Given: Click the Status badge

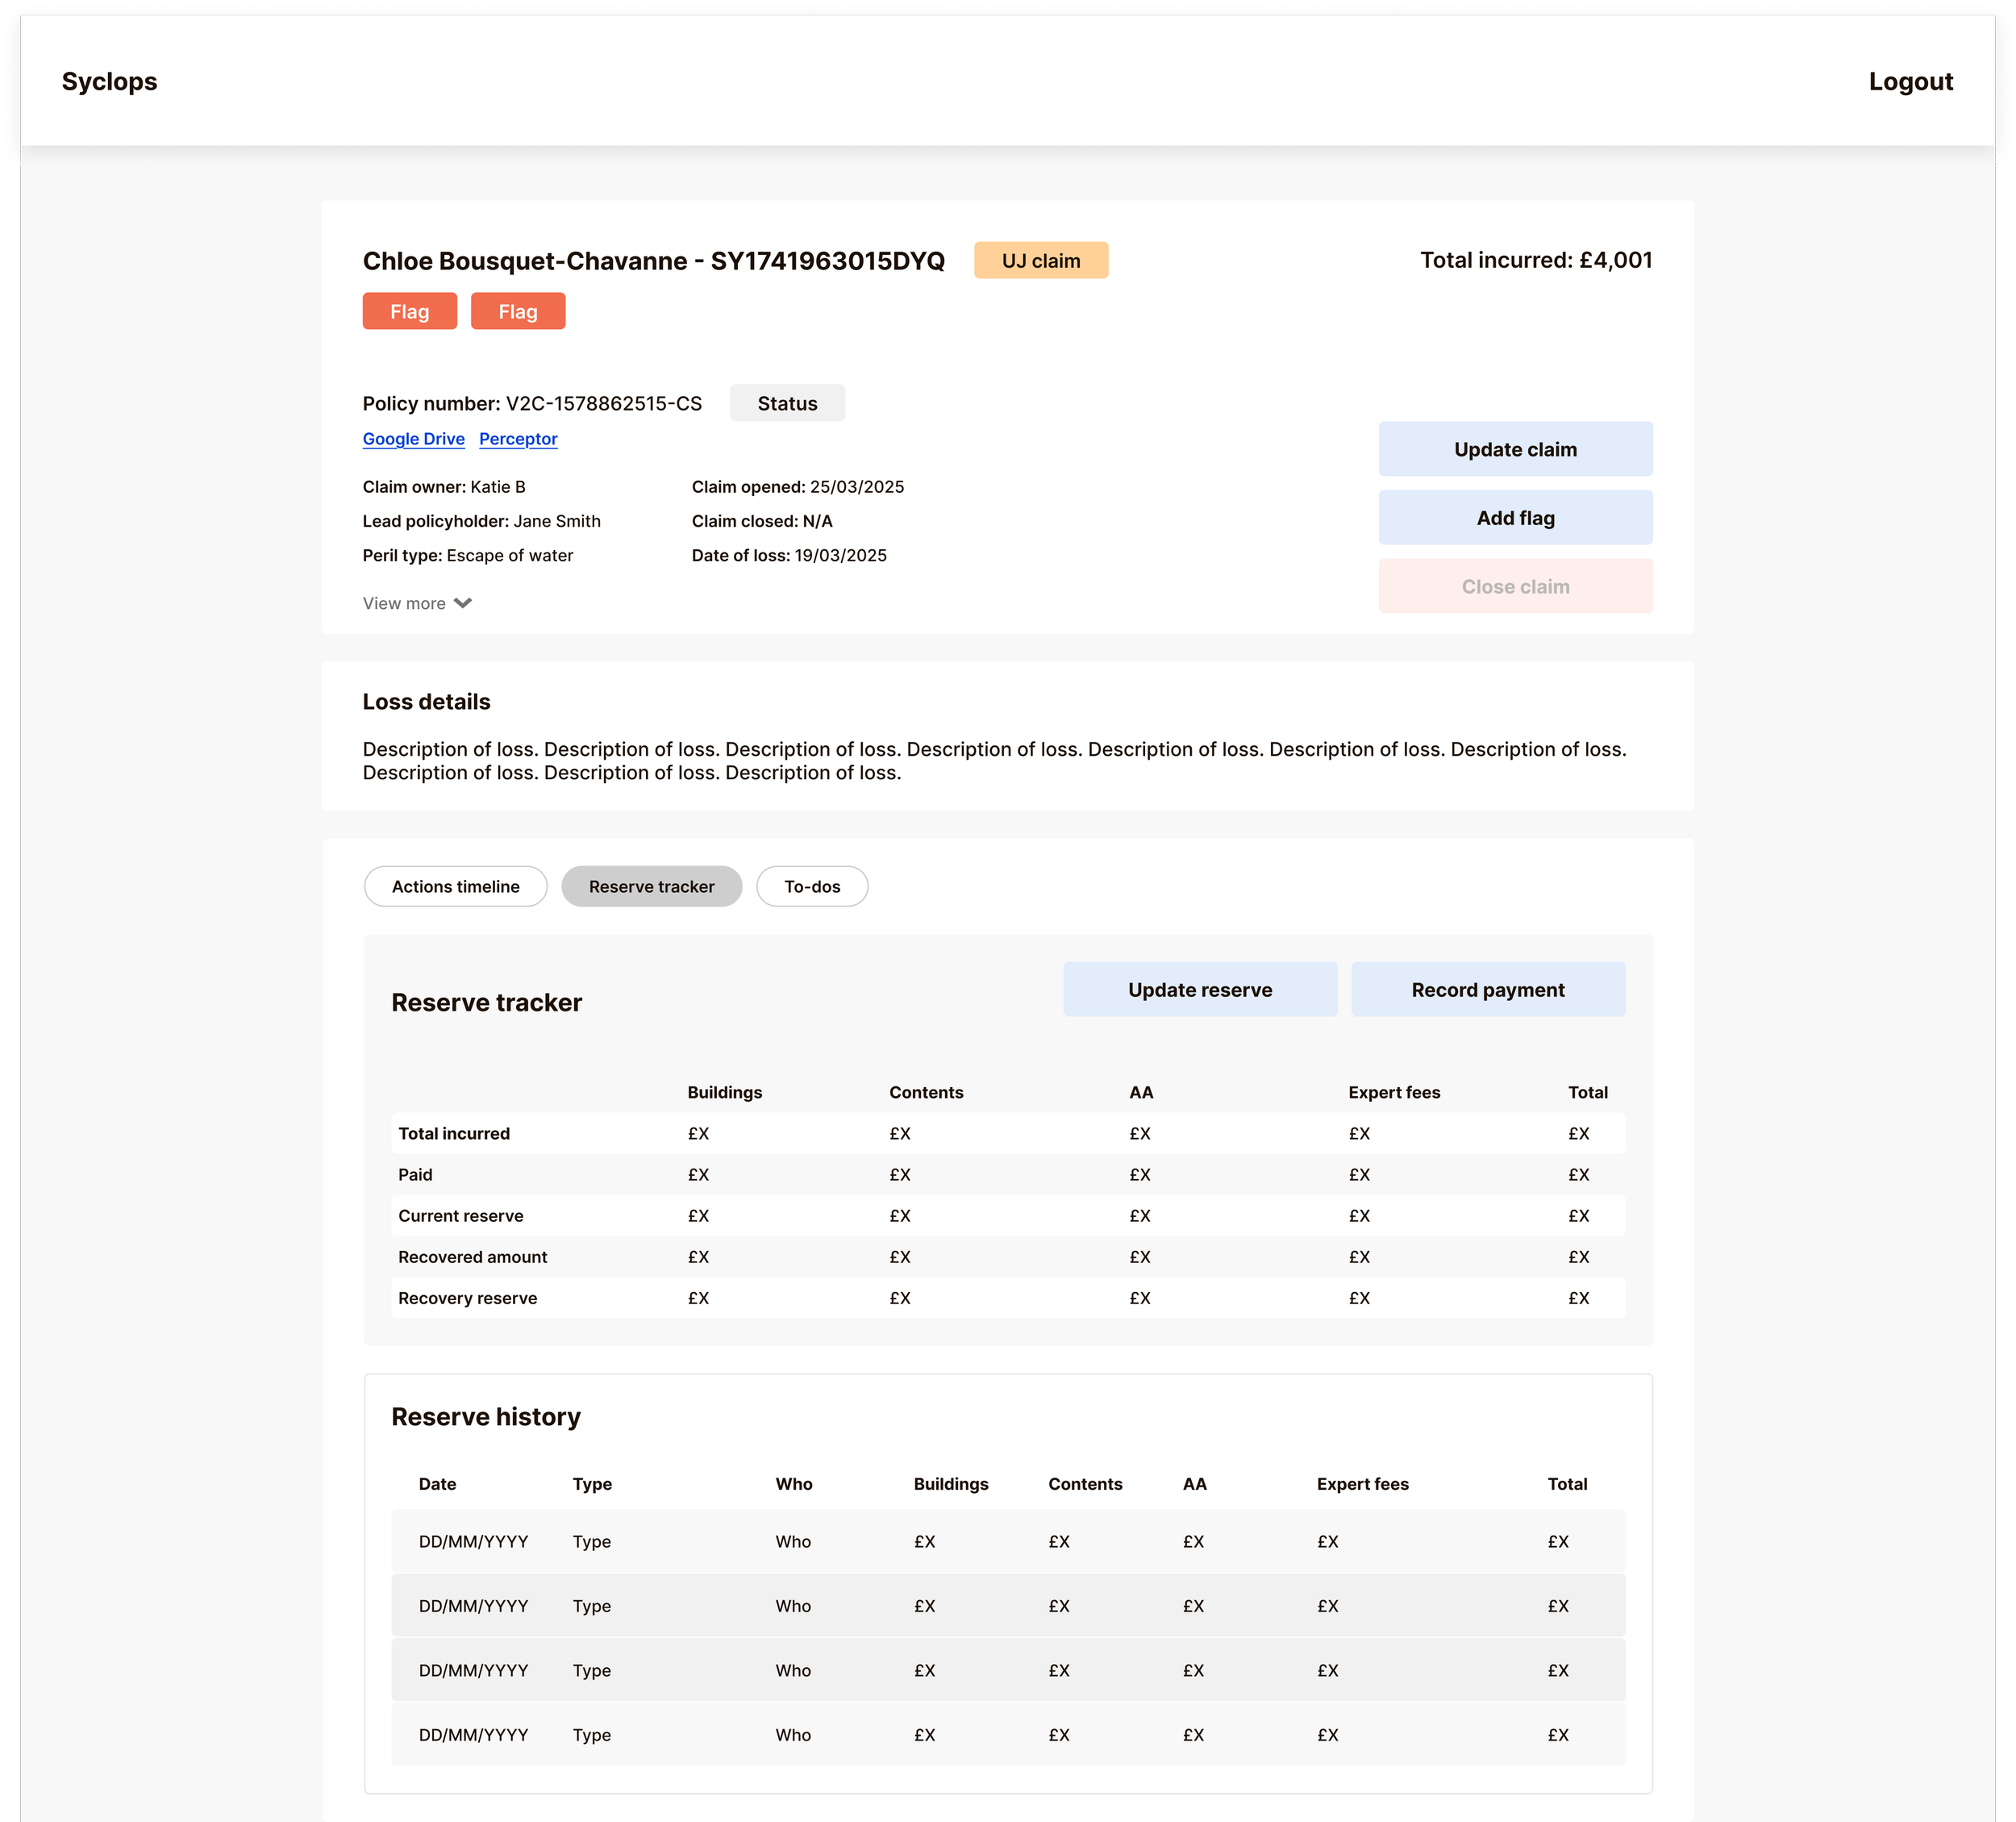Looking at the screenshot, I should 786,404.
